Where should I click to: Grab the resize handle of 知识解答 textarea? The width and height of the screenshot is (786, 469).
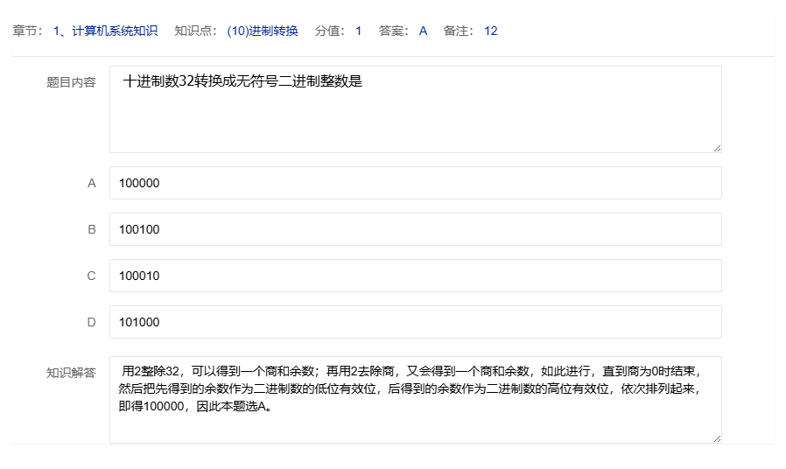click(x=717, y=437)
